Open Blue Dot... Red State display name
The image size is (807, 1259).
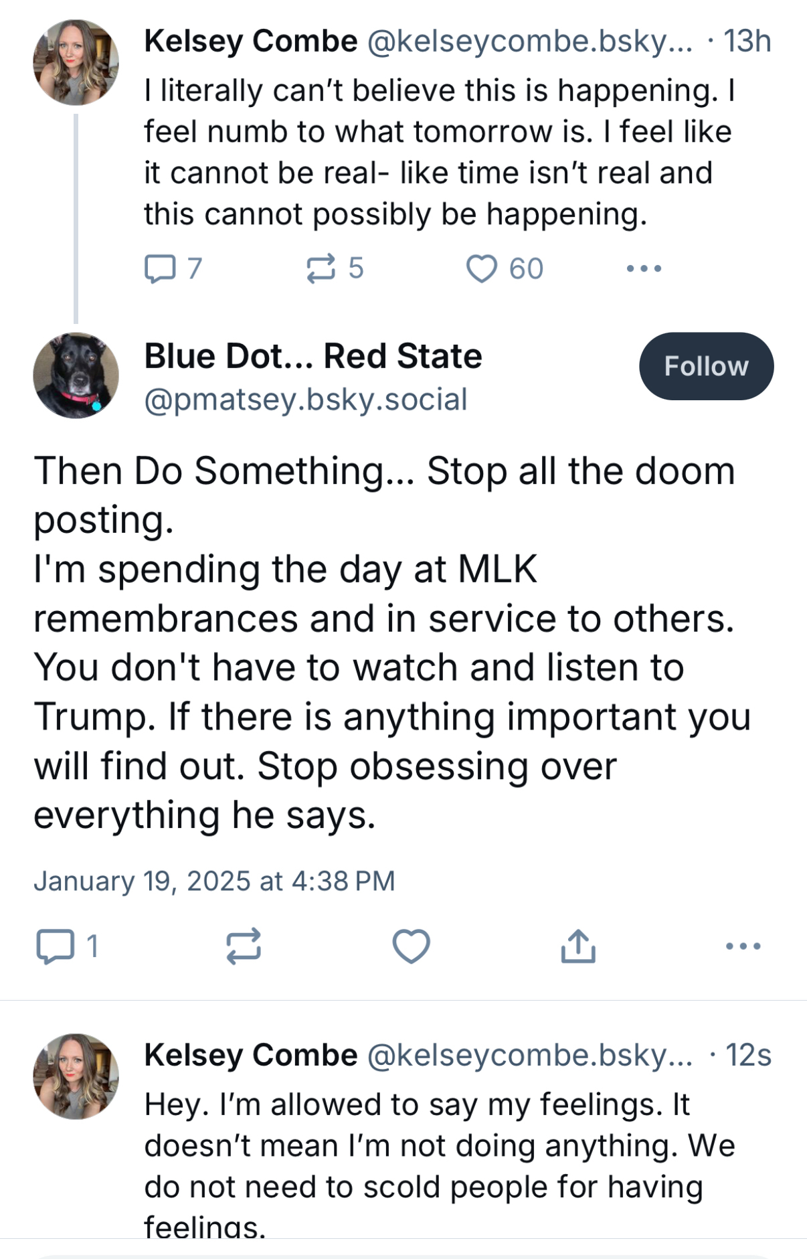(312, 356)
